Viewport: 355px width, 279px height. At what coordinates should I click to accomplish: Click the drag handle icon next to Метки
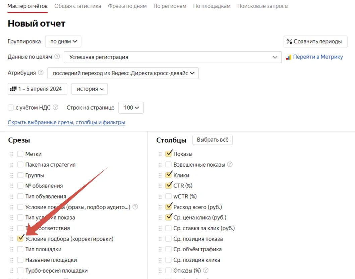click(x=12, y=154)
